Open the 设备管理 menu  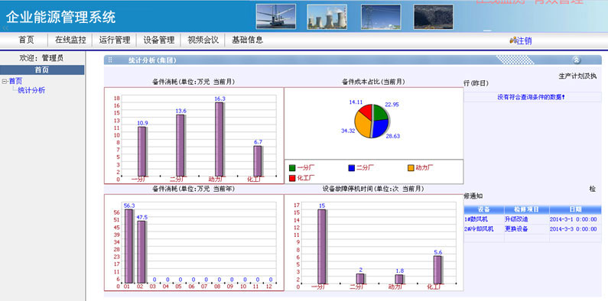(x=158, y=40)
